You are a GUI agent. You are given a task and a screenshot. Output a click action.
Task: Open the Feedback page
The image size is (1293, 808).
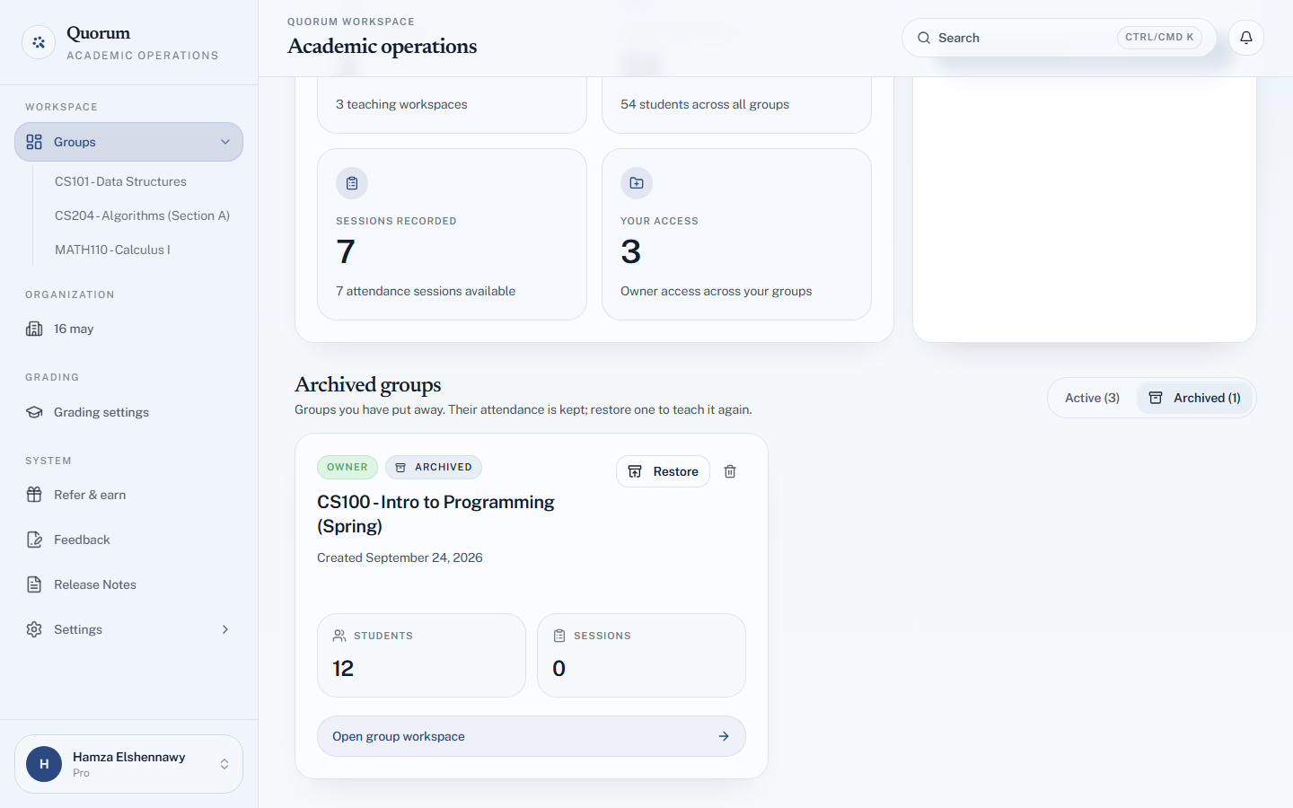tap(128, 540)
